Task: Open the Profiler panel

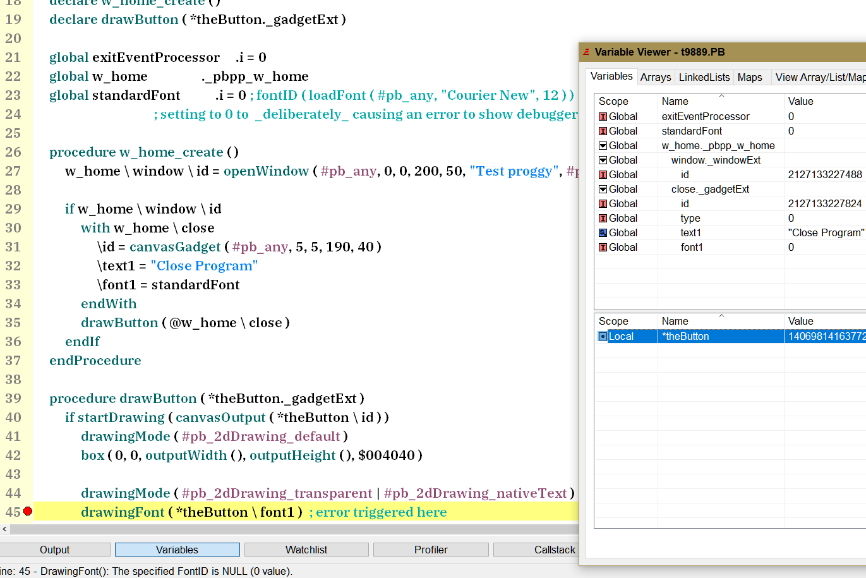Action: click(x=431, y=550)
